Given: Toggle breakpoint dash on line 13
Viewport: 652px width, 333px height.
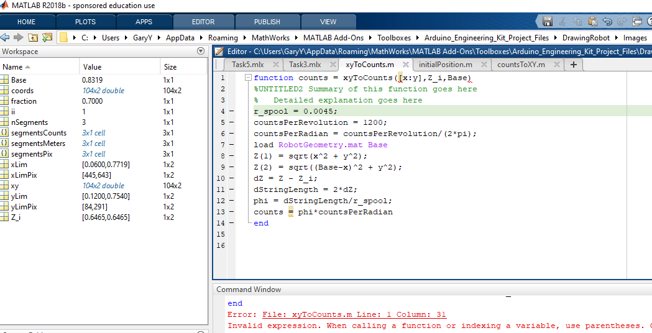Looking at the screenshot, I should (x=231, y=212).
